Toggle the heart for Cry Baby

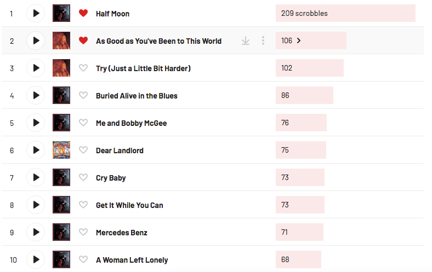click(83, 177)
